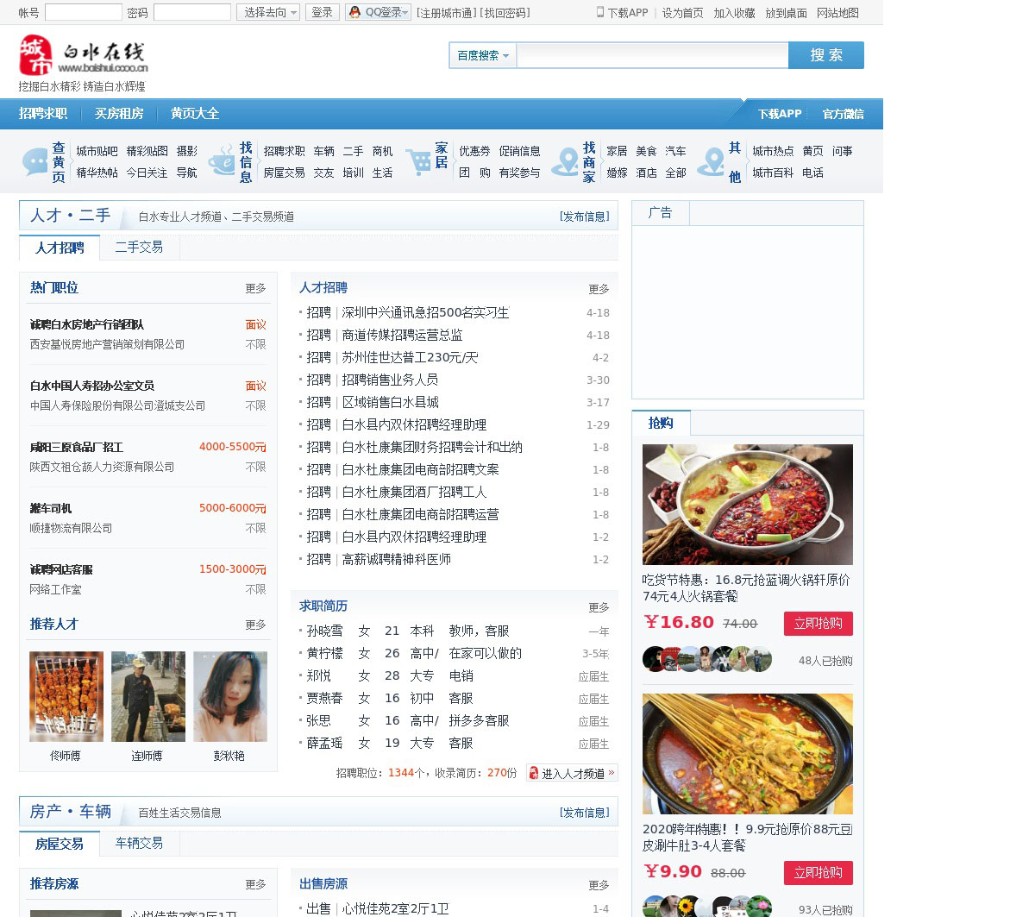Click the 登录 button
The image size is (1035, 917).
[x=322, y=12]
